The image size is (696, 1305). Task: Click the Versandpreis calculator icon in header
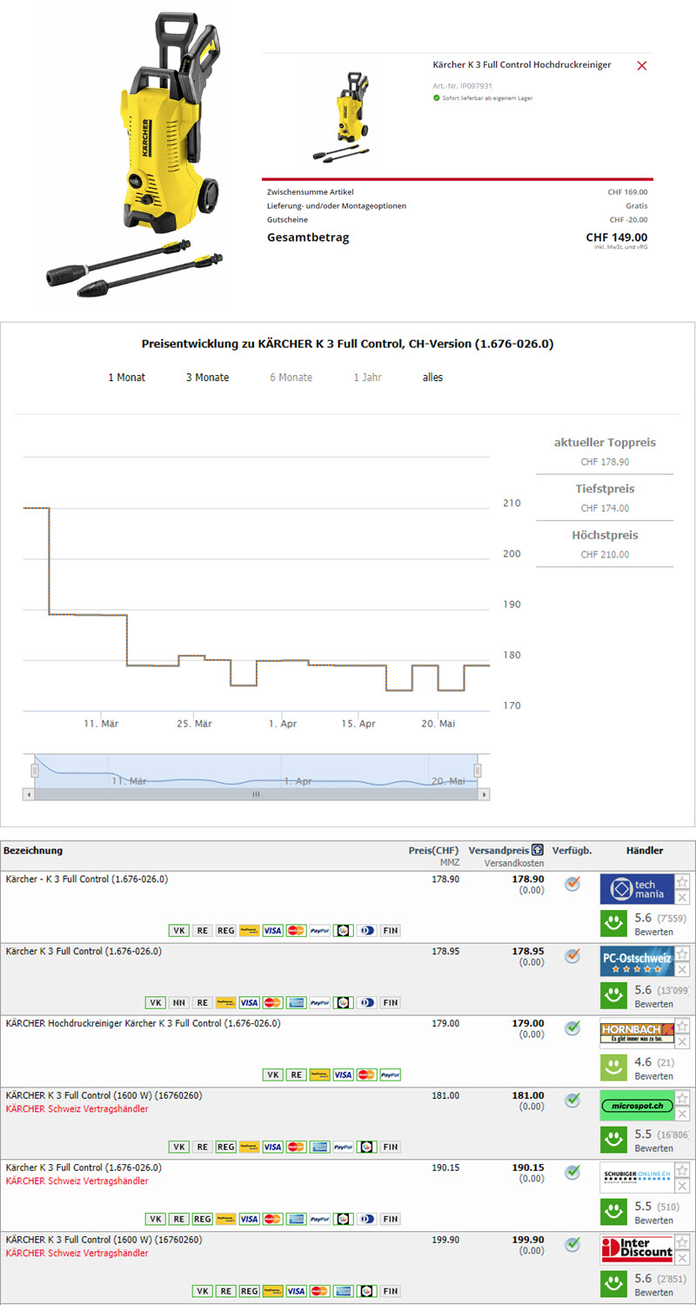(538, 850)
